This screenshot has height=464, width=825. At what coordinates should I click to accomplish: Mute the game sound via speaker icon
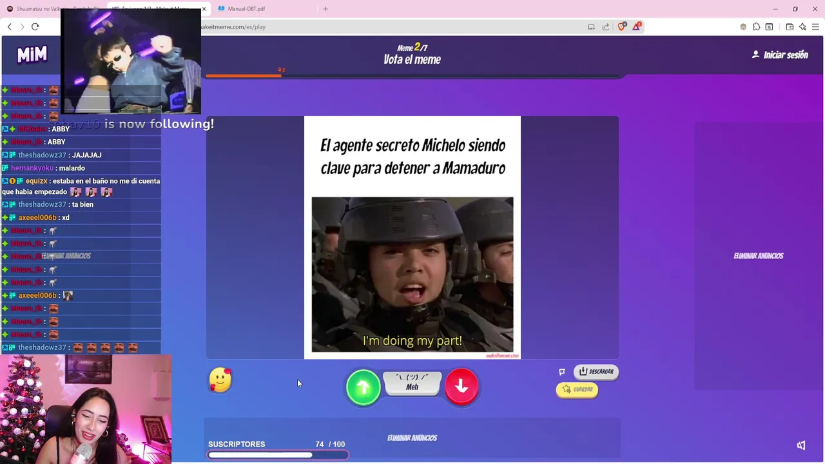point(801,445)
